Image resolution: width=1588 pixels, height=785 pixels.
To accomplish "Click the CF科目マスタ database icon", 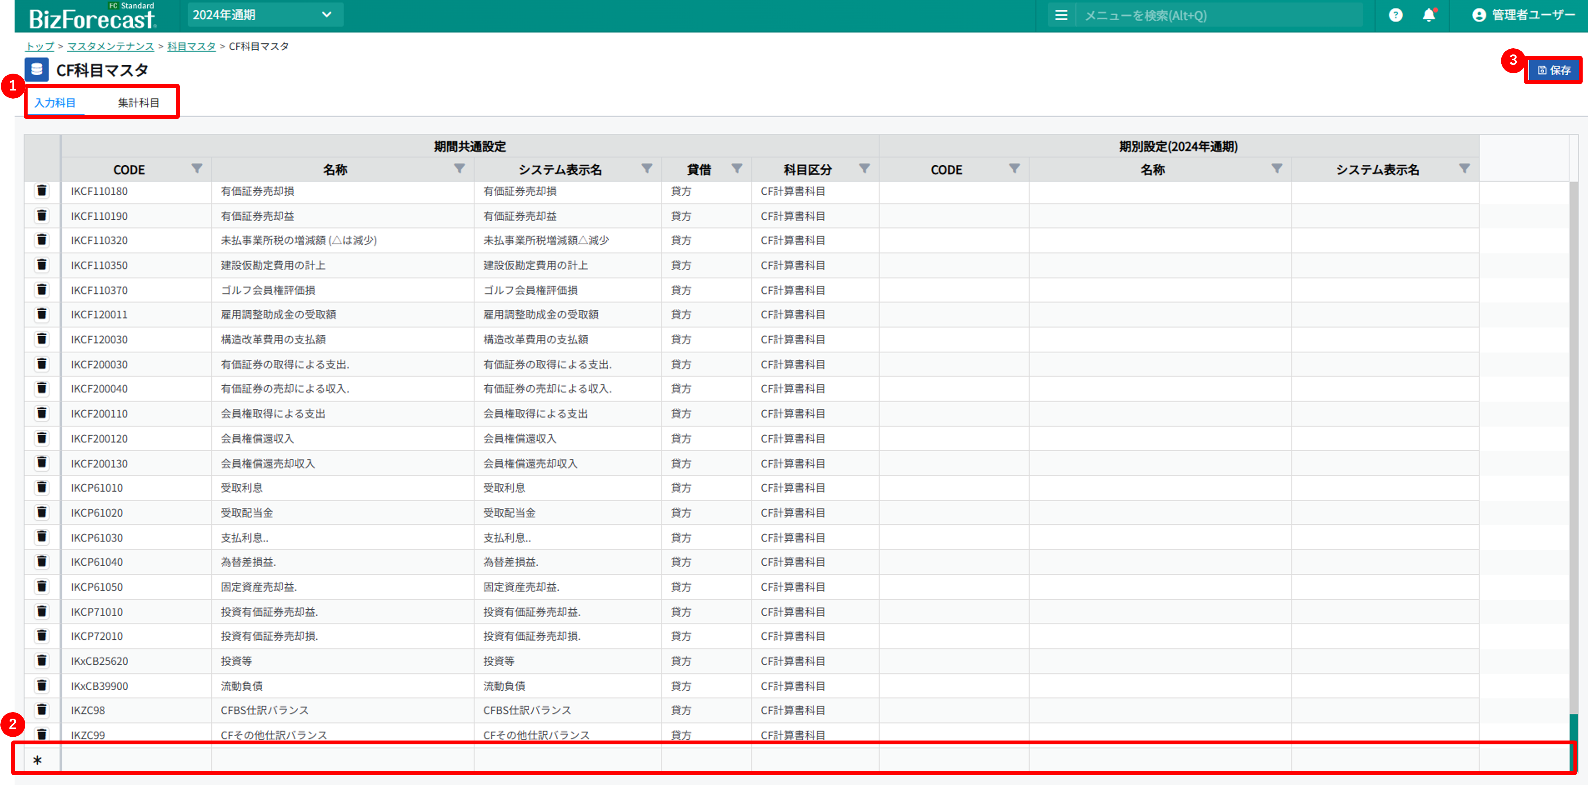I will coord(36,70).
